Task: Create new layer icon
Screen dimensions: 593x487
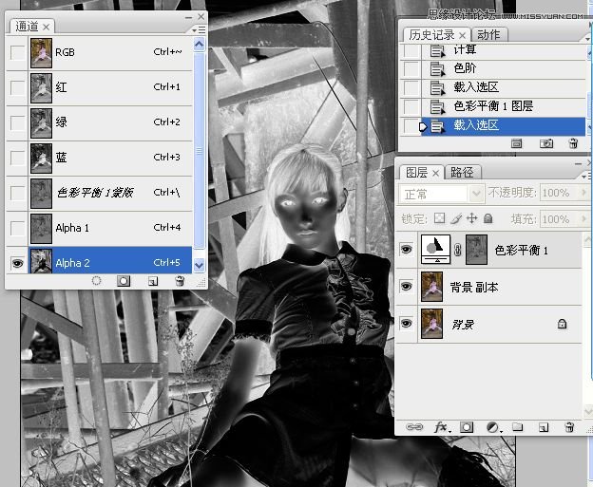Action: click(544, 427)
